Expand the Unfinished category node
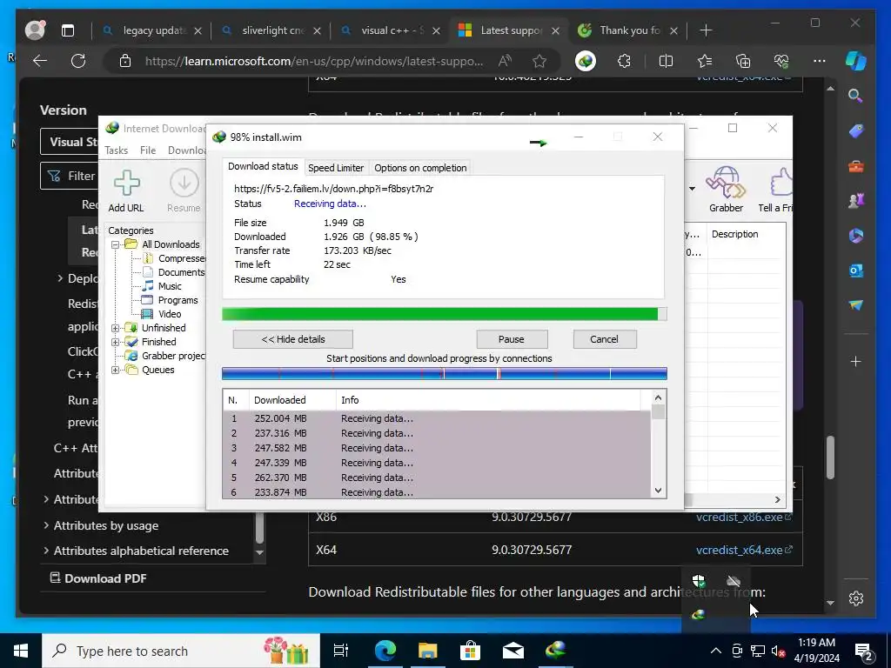The height and width of the screenshot is (668, 891). coord(116,328)
